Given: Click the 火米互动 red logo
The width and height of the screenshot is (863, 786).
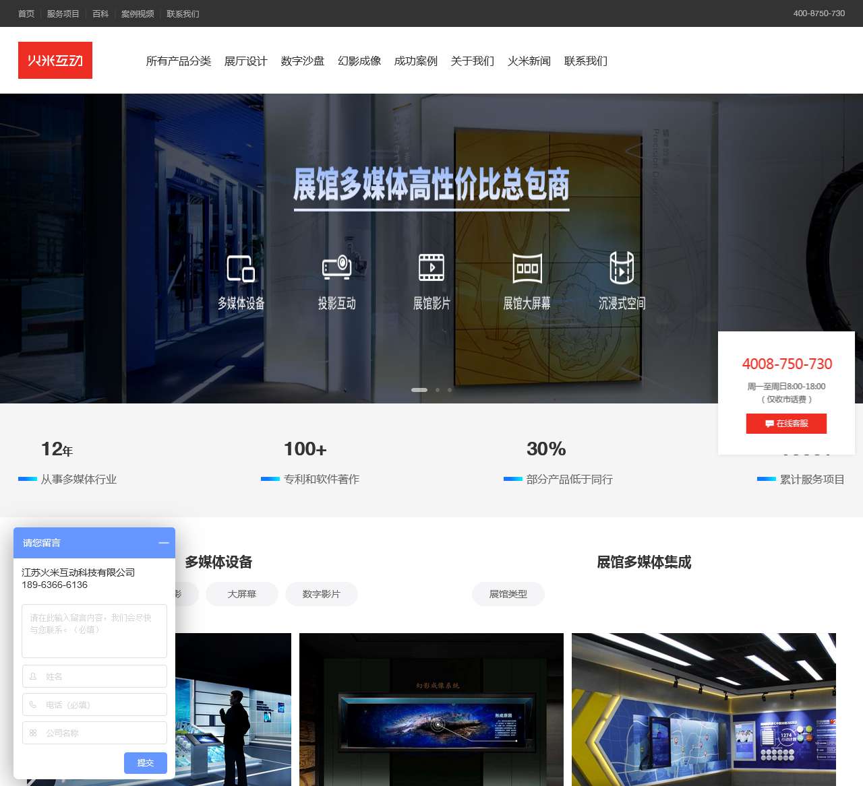Looking at the screenshot, I should [x=55, y=60].
